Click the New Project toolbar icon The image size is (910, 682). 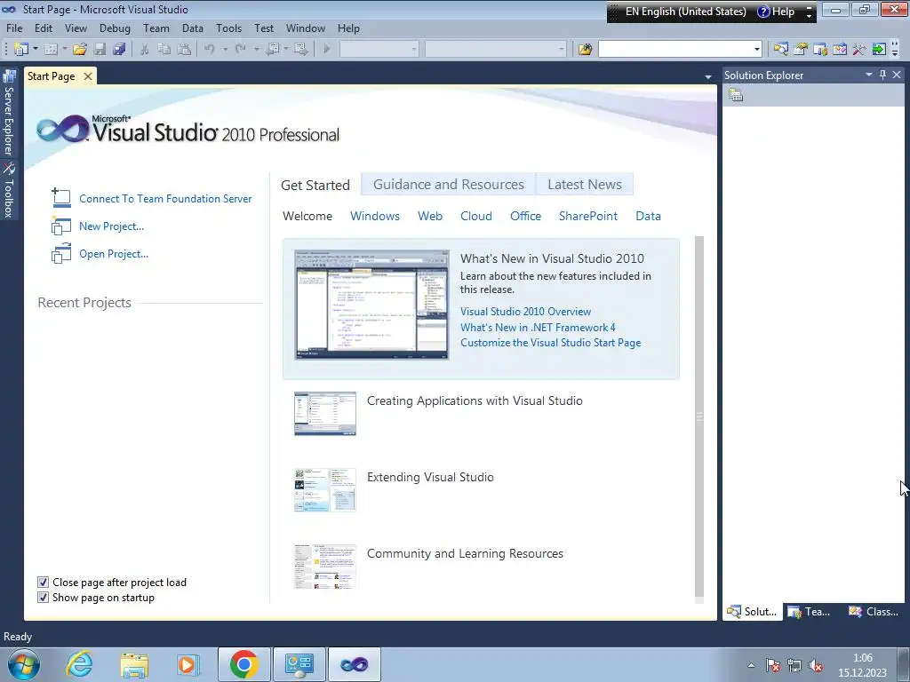pyautogui.click(x=21, y=50)
